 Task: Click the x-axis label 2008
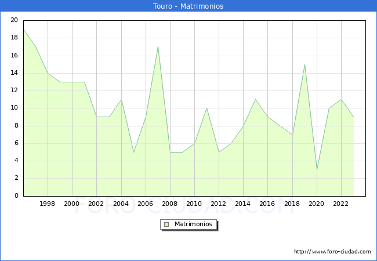click(x=170, y=204)
